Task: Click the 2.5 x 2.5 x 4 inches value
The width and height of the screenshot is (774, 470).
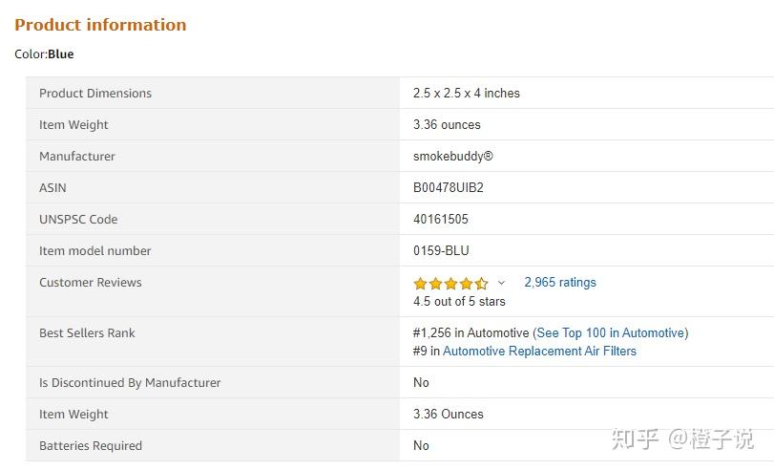Action: click(x=466, y=93)
